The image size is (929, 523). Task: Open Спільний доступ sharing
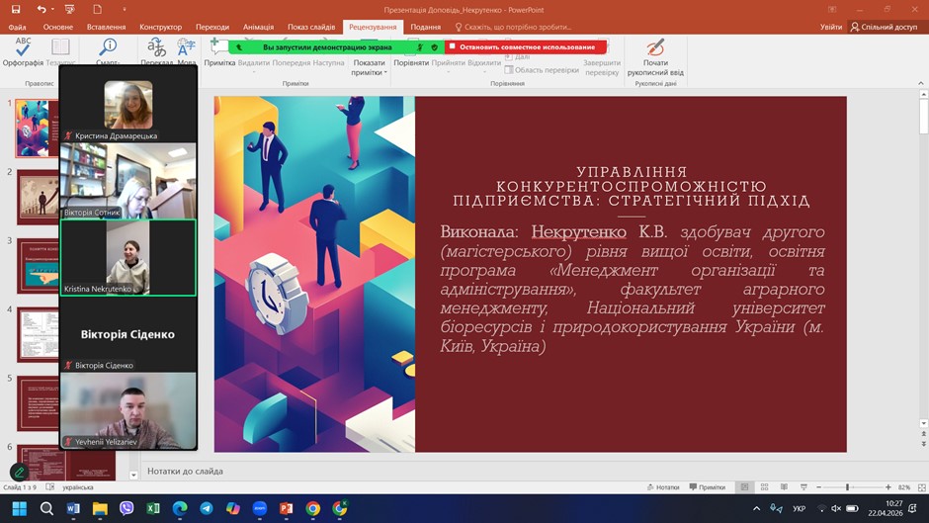[884, 27]
